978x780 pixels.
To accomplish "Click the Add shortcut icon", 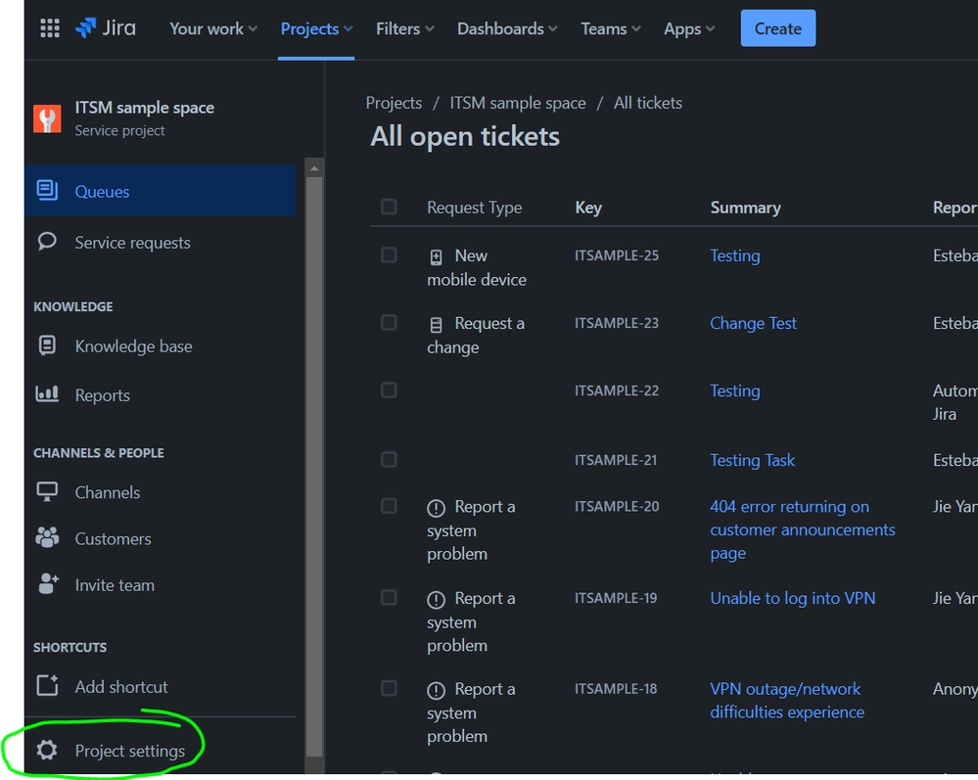I will pos(47,685).
